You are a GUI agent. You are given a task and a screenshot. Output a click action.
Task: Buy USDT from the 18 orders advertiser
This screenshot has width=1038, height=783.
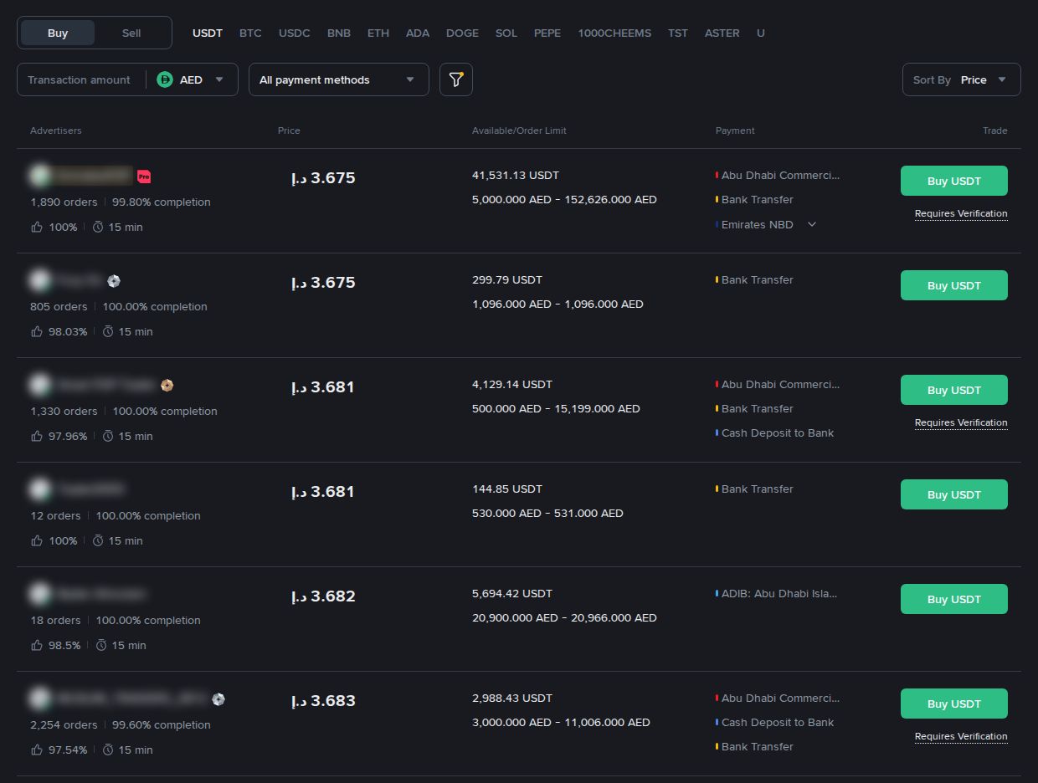(954, 599)
